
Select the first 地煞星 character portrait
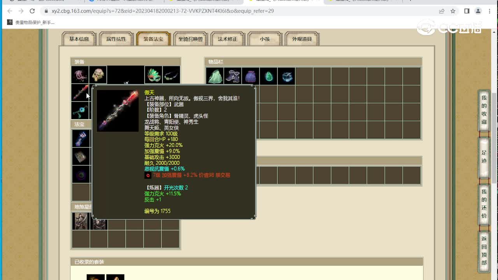tap(81, 221)
